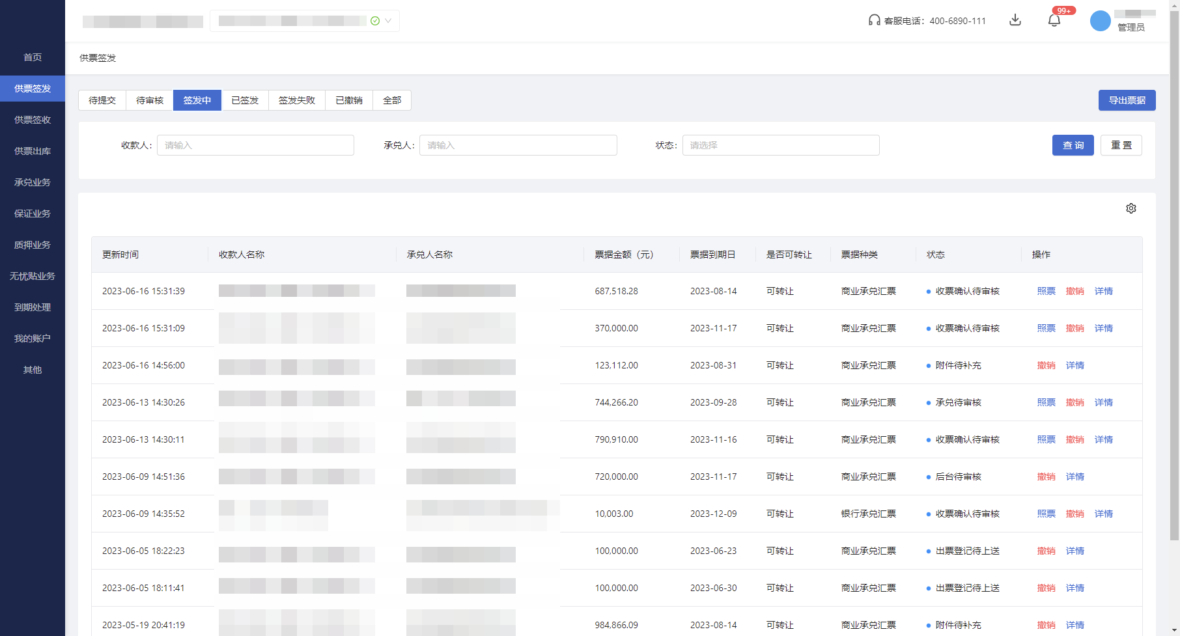
Task: Click 撤销 for the 2023-06-05 18:22:23 row
Action: coord(1047,551)
